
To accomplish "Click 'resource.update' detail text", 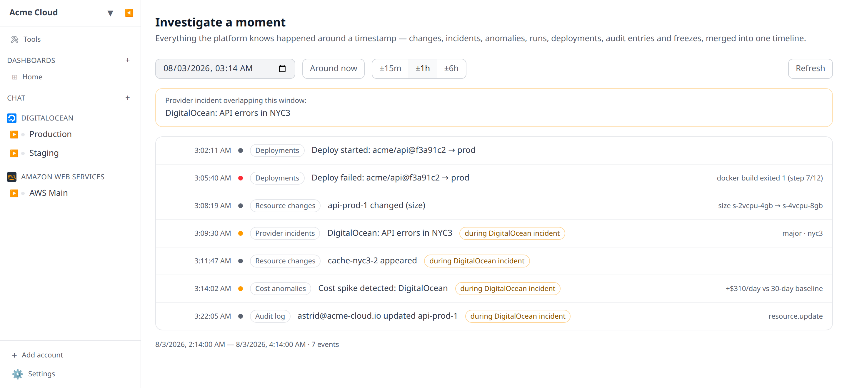I will point(795,316).
